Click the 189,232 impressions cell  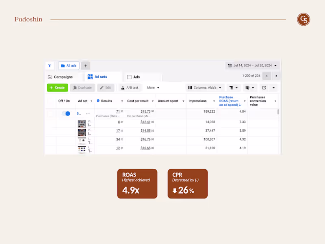(x=209, y=111)
